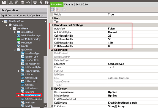Select txtMultipleEmploye in the tree
Viewport: 158px width, 108px height.
tap(31, 36)
